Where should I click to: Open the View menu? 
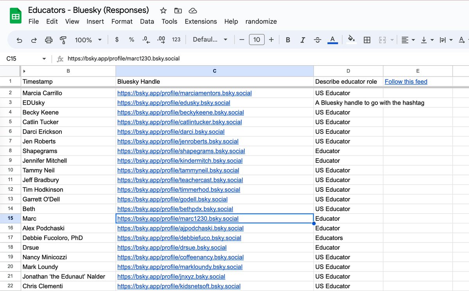point(72,21)
